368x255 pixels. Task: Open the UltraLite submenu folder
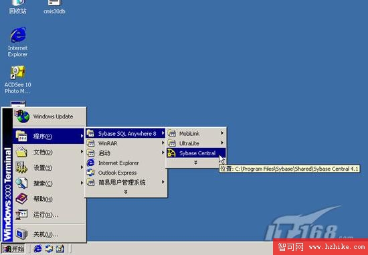[196, 143]
